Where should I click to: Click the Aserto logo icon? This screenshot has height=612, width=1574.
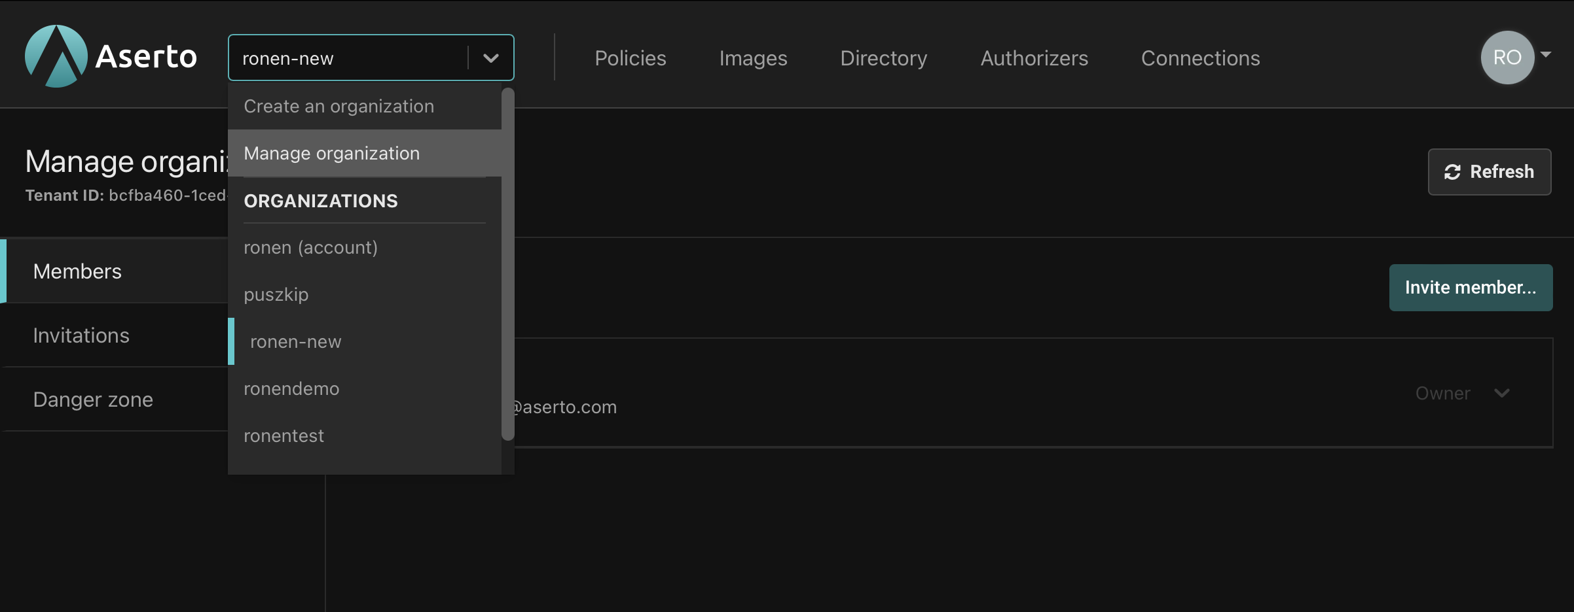coord(56,56)
